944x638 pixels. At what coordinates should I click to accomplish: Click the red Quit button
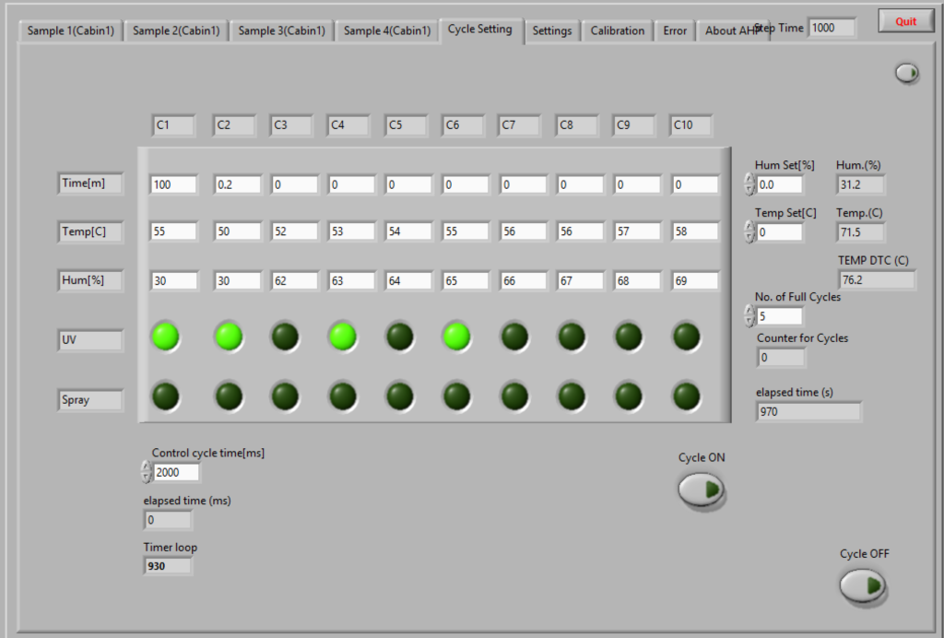(x=905, y=21)
